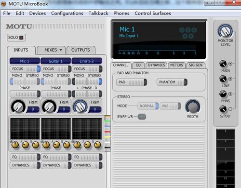
Task: Switch to the Dynamics tab
Action: tap(157, 65)
